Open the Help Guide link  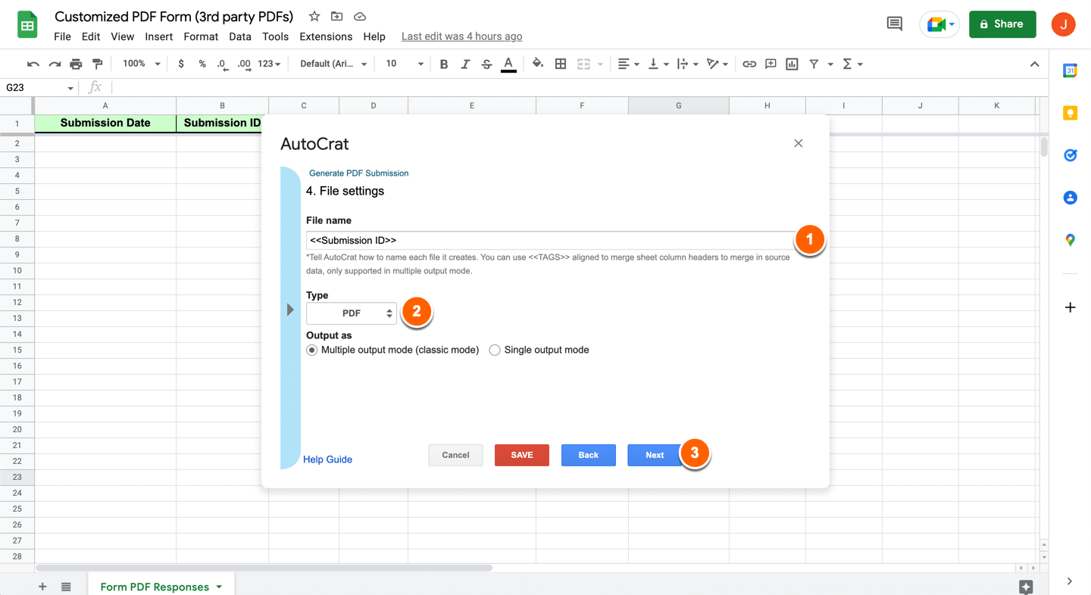[x=327, y=459]
